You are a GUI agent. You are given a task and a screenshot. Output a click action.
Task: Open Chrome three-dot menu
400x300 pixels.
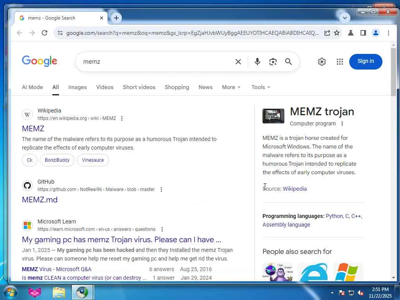point(388,33)
